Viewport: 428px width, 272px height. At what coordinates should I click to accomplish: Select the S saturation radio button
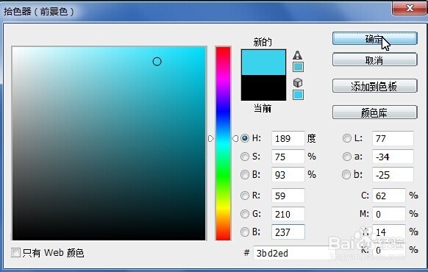[x=245, y=157]
